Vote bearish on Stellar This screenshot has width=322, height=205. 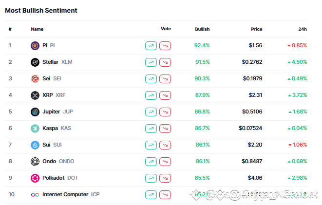(x=166, y=62)
